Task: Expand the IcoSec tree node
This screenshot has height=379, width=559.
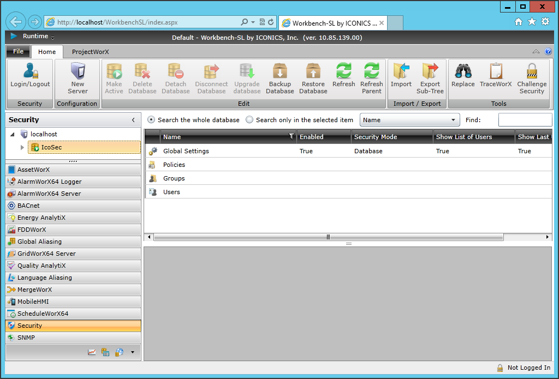Action: click(x=22, y=147)
